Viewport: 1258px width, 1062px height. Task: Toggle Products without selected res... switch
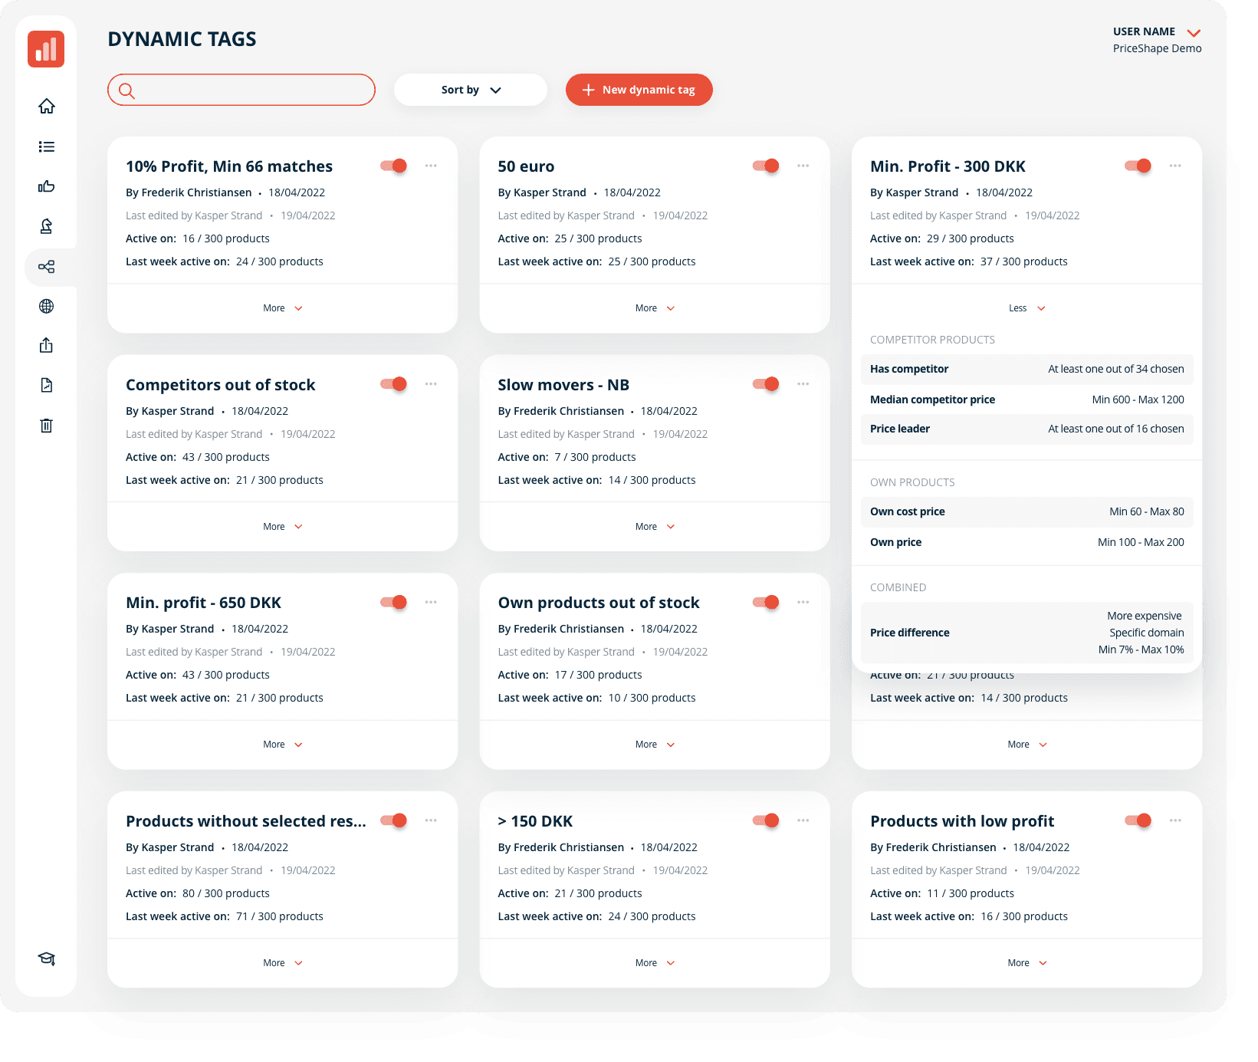pos(394,820)
